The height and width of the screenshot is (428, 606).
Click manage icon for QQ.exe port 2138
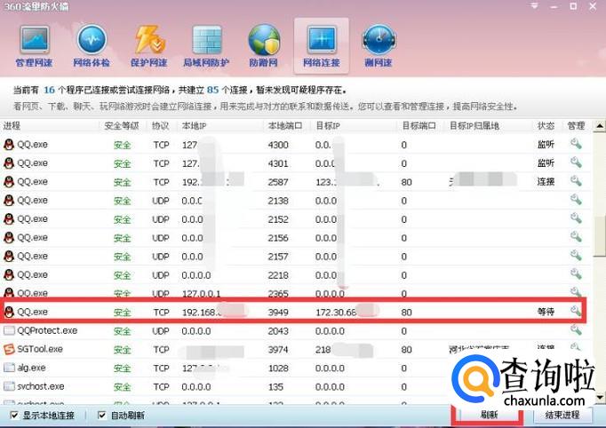tap(576, 200)
